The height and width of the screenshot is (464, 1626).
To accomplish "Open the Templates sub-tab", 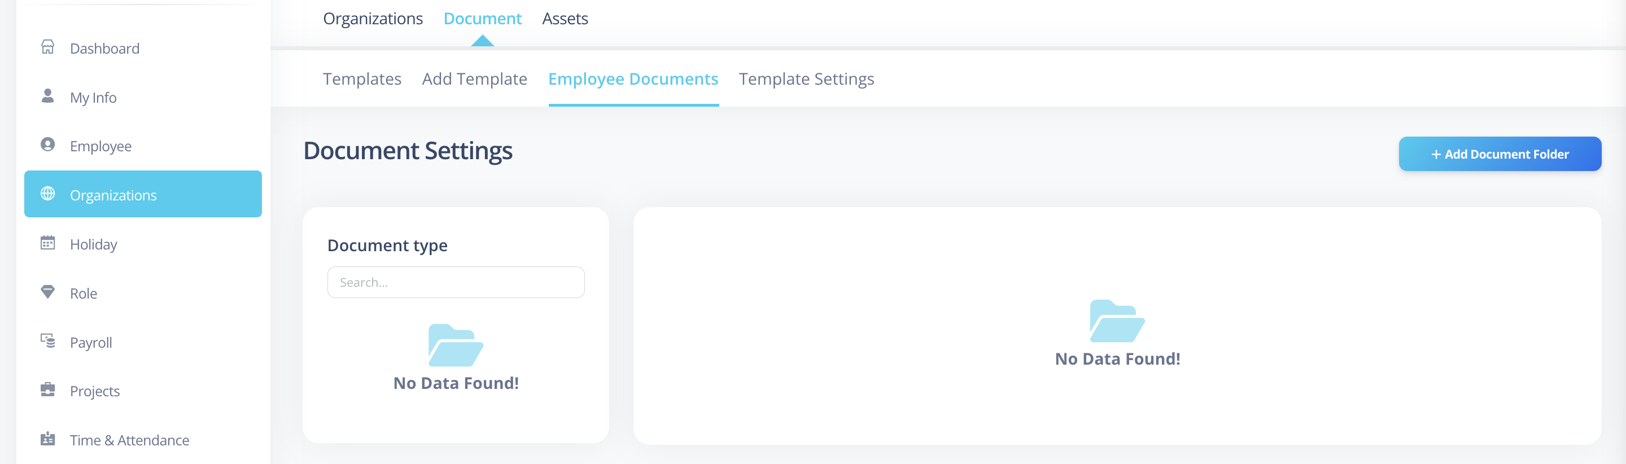I will pyautogui.click(x=362, y=79).
